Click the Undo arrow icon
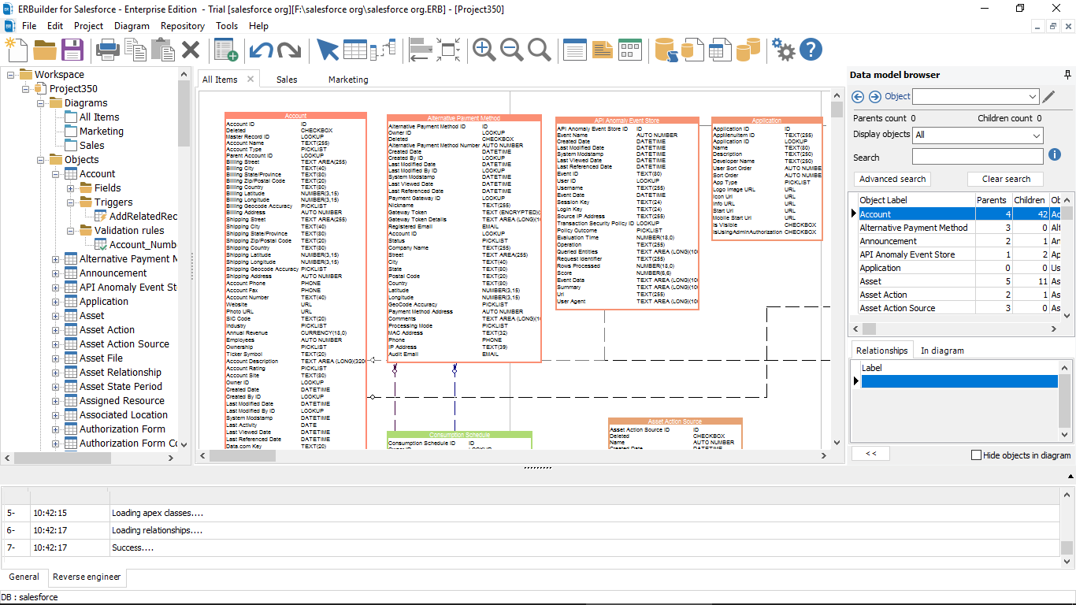The image size is (1076, 605). click(x=261, y=50)
